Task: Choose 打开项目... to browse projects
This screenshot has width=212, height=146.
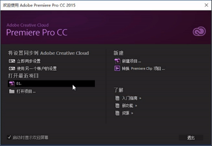Action: 26,92
